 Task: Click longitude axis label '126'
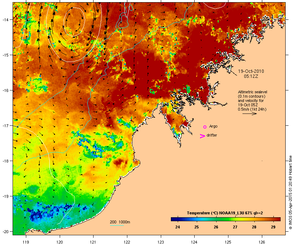(262, 242)
